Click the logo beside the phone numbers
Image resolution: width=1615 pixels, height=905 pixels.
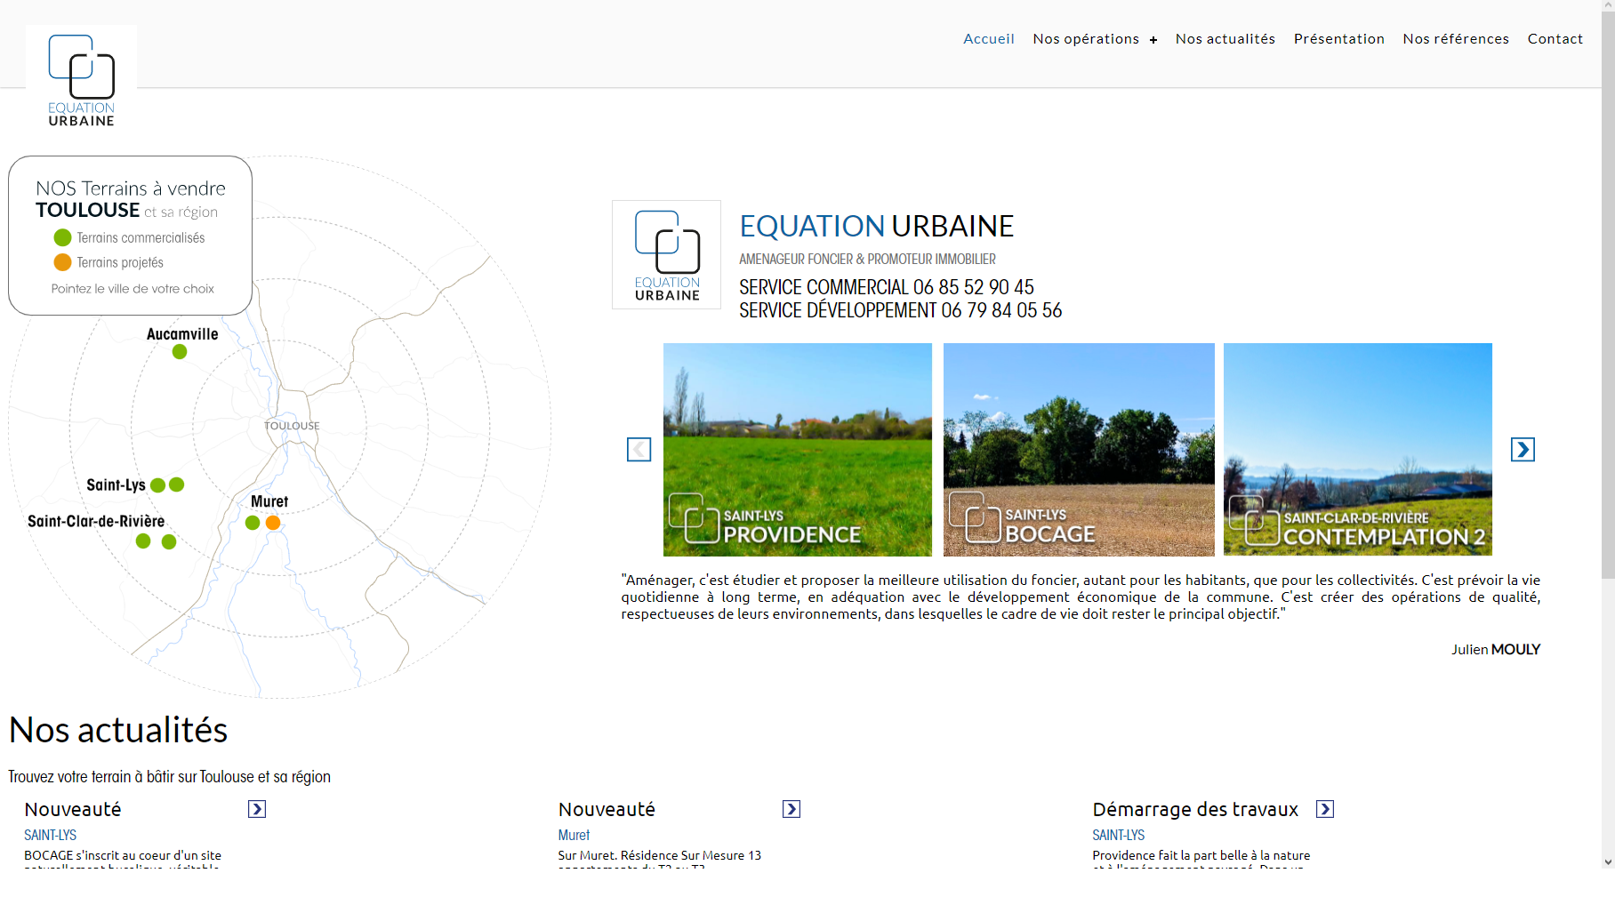(x=665, y=255)
